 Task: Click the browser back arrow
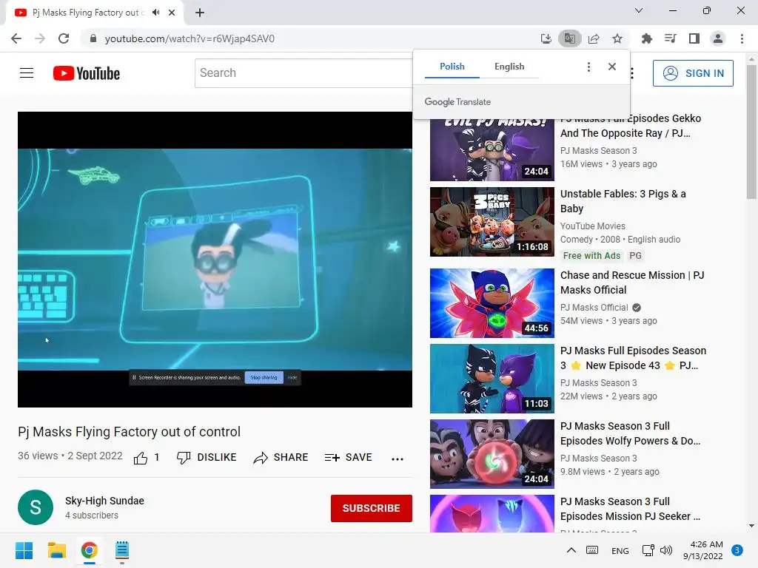[16, 38]
